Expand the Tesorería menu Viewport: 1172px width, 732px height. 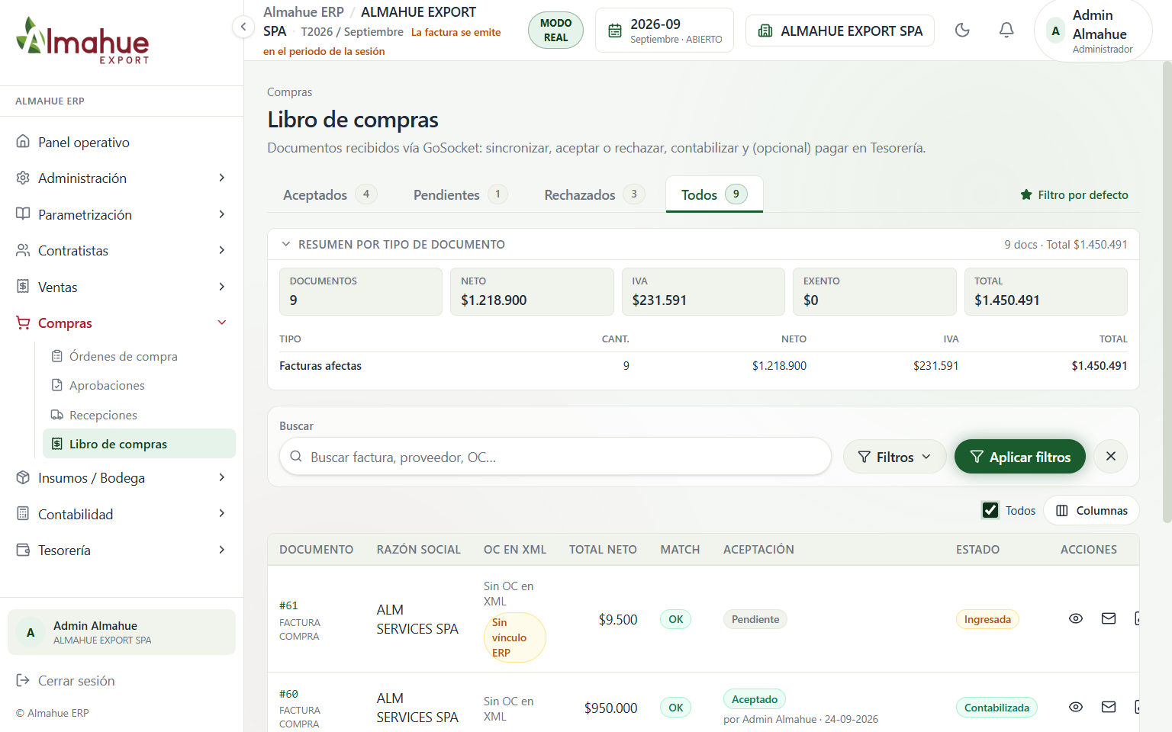(x=122, y=551)
